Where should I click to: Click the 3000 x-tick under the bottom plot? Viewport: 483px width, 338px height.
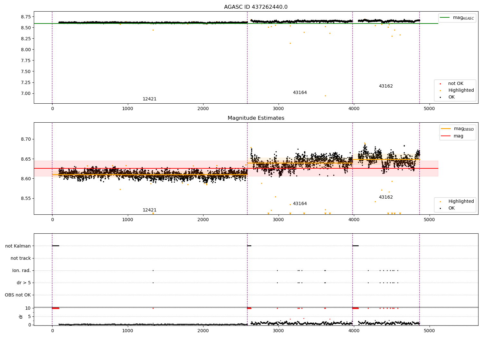279,331
